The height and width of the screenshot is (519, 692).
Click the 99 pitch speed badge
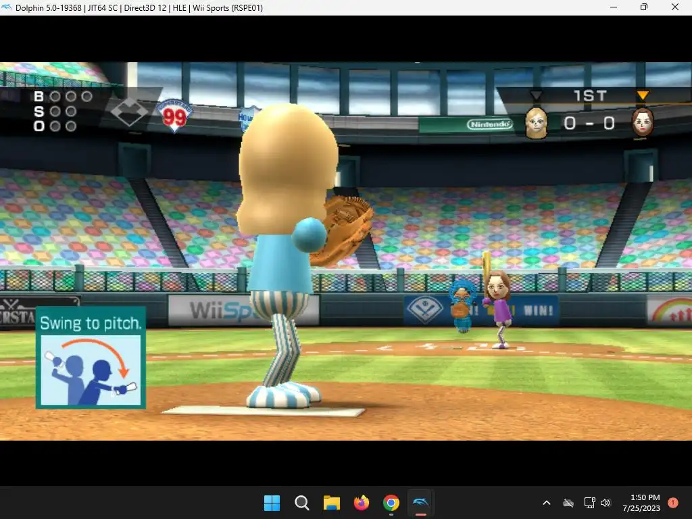point(174,116)
